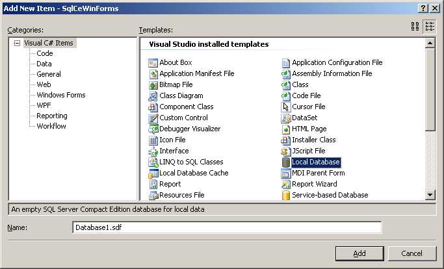The width and height of the screenshot is (444, 269).
Task: Pick the Local Database Cache icon
Action: (153, 173)
